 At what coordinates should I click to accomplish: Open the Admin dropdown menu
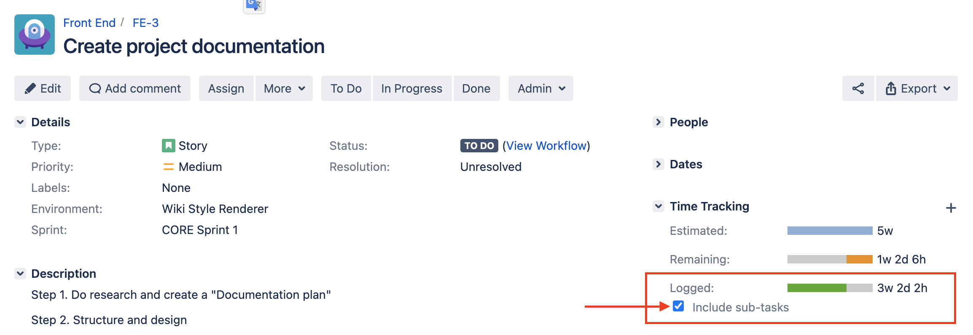point(541,88)
